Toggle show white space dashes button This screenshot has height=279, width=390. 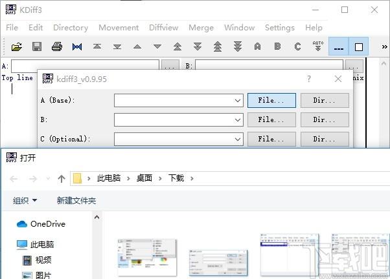coord(339,46)
